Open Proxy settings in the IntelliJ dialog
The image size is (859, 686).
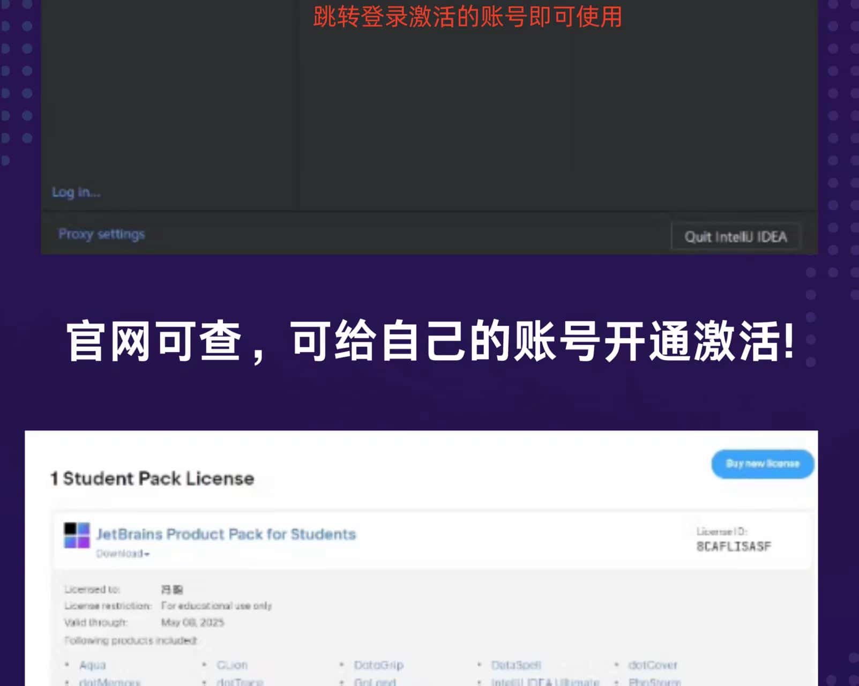101,234
